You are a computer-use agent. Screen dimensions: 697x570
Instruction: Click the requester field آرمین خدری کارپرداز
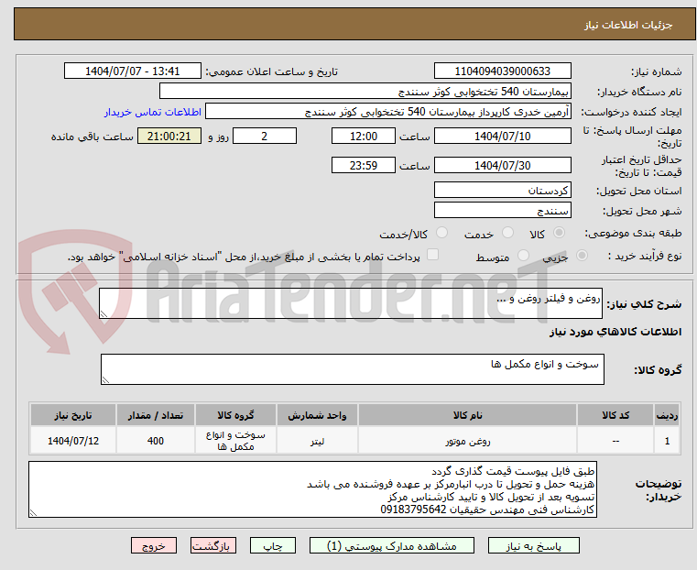388,112
